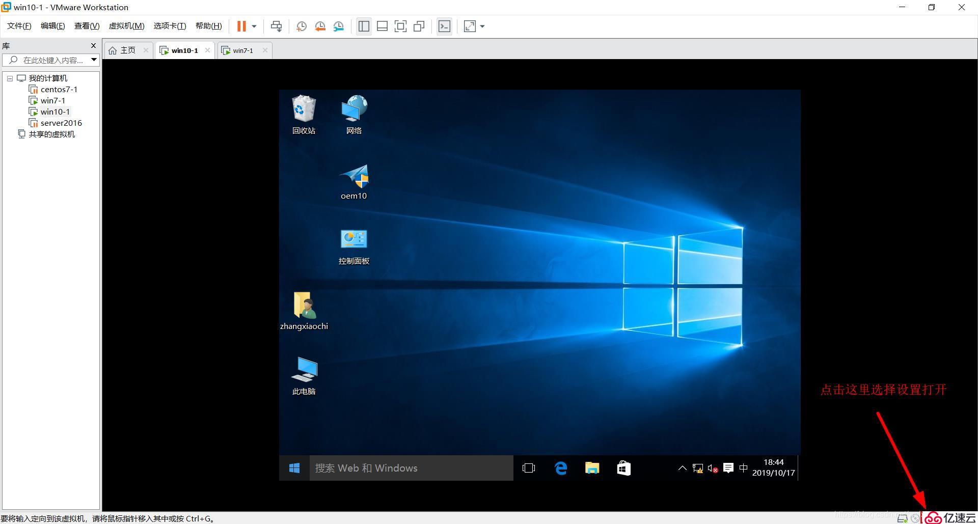Open the guest Action Center icon
978x524 pixels.
click(728, 468)
